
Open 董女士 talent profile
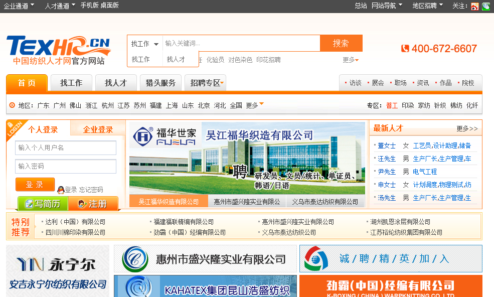coord(387,145)
